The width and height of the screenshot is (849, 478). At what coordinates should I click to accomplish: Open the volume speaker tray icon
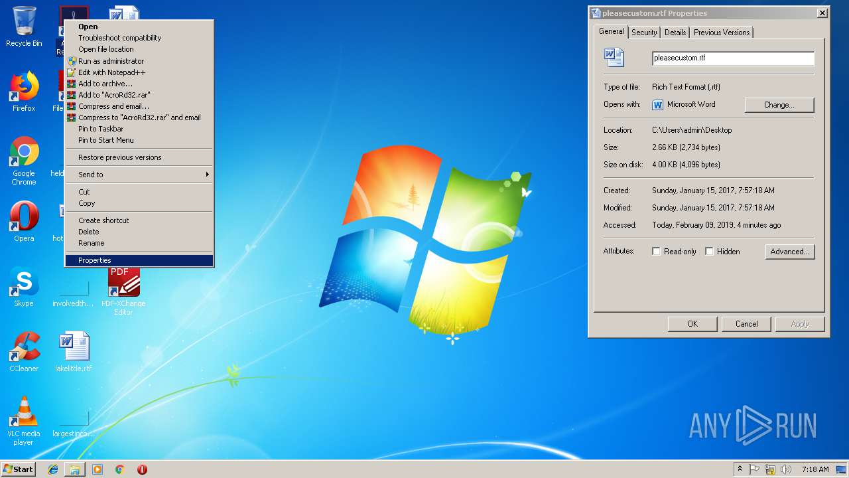tap(786, 469)
